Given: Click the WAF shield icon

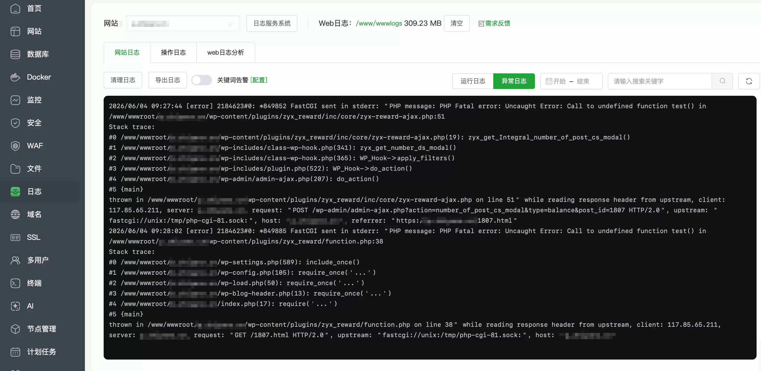Looking at the screenshot, I should [15, 146].
